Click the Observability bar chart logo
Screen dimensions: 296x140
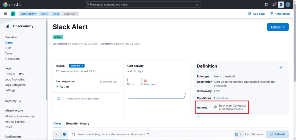tap(8, 26)
